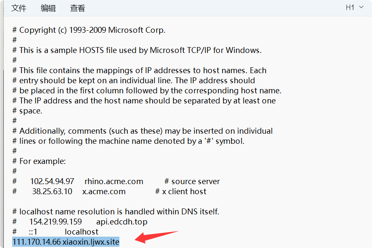Click the highlighted hostname xiaoxin.ljwx.site
The width and height of the screenshot is (372, 248).
click(x=91, y=242)
